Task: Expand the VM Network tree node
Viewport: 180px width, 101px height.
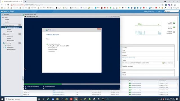Action: (4, 47)
